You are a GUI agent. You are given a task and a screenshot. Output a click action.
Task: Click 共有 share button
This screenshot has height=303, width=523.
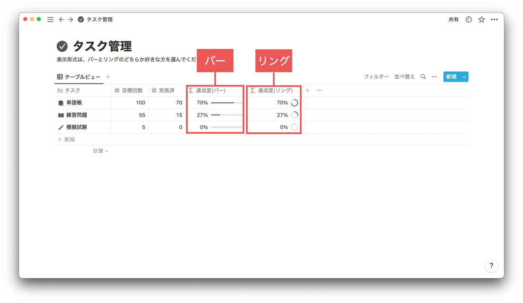(454, 20)
